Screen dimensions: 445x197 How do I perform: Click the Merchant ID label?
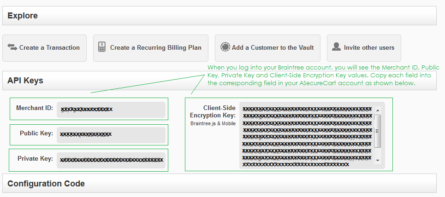[35, 108]
